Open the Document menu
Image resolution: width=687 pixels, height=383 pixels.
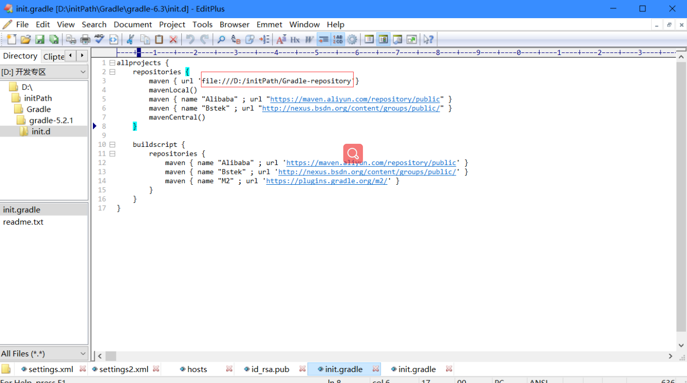(x=133, y=24)
